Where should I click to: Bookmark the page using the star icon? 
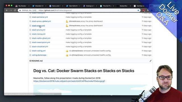pyautogui.click(x=138, y=10)
